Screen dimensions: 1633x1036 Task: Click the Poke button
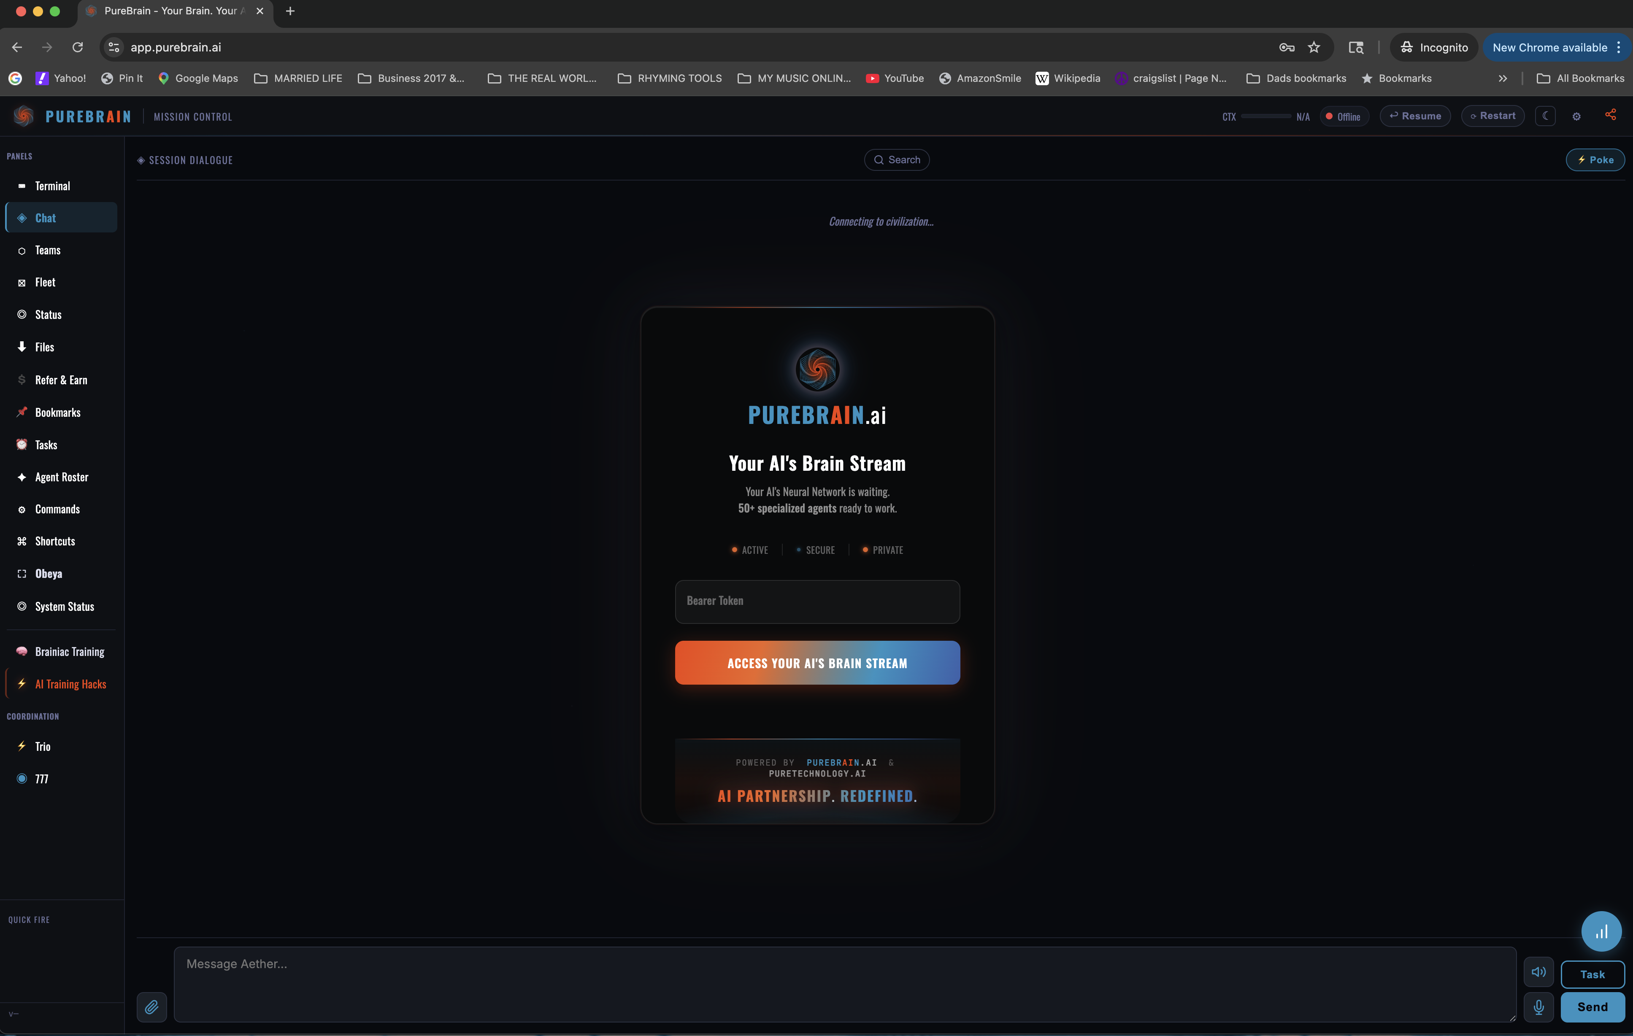(1595, 160)
